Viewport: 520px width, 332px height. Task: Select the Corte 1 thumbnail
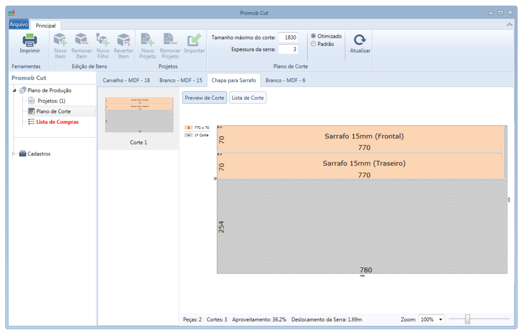[139, 119]
